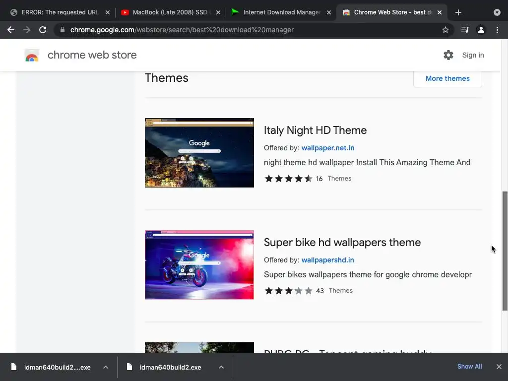Bookmark this page with the star icon

tap(445, 30)
